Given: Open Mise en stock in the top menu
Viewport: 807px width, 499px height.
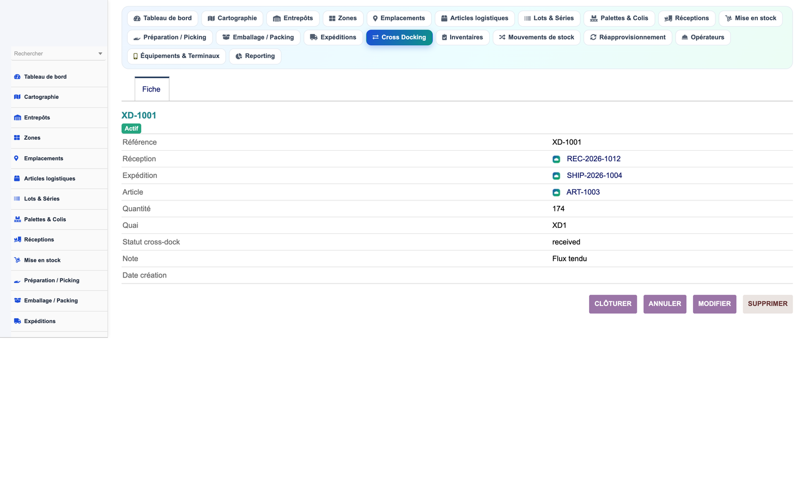Looking at the screenshot, I should pos(751,18).
